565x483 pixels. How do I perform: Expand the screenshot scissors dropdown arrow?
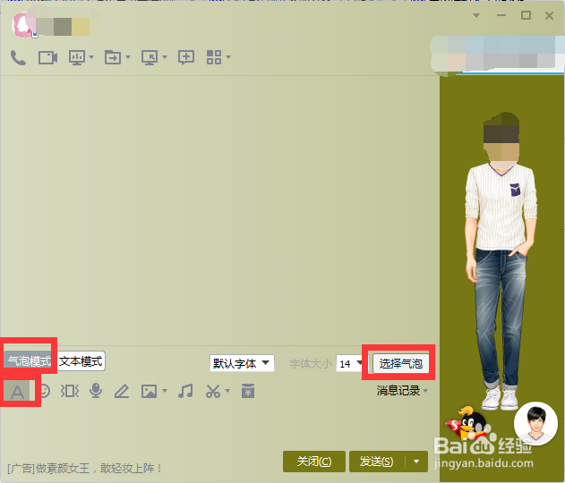coord(227,391)
